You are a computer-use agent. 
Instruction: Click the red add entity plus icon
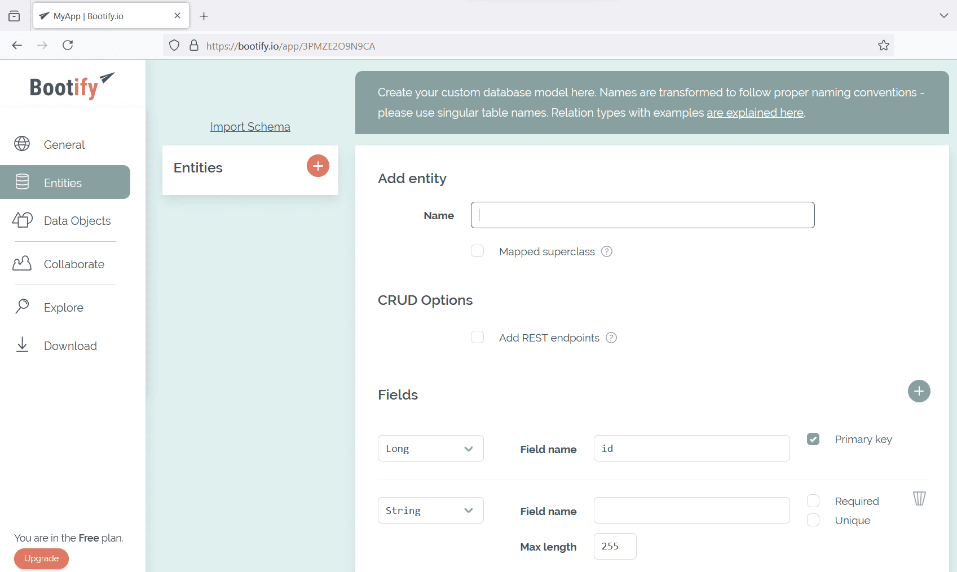tap(318, 166)
